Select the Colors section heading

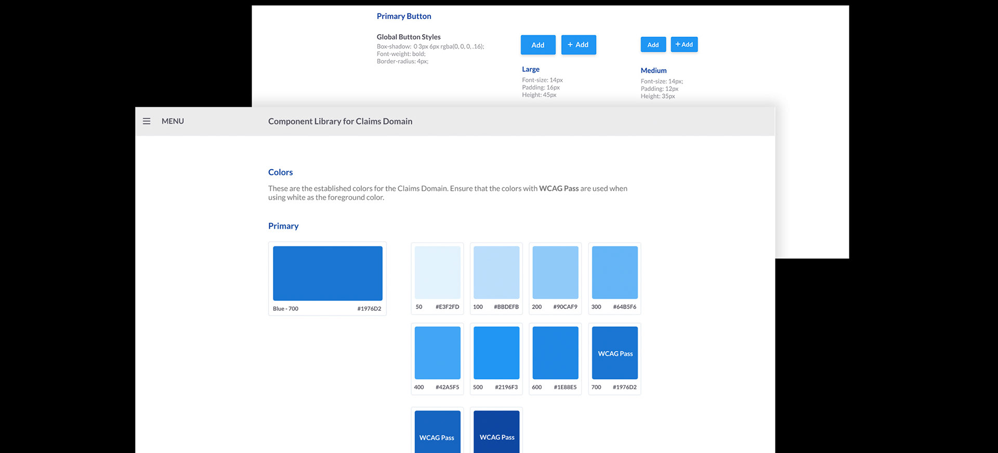point(281,172)
